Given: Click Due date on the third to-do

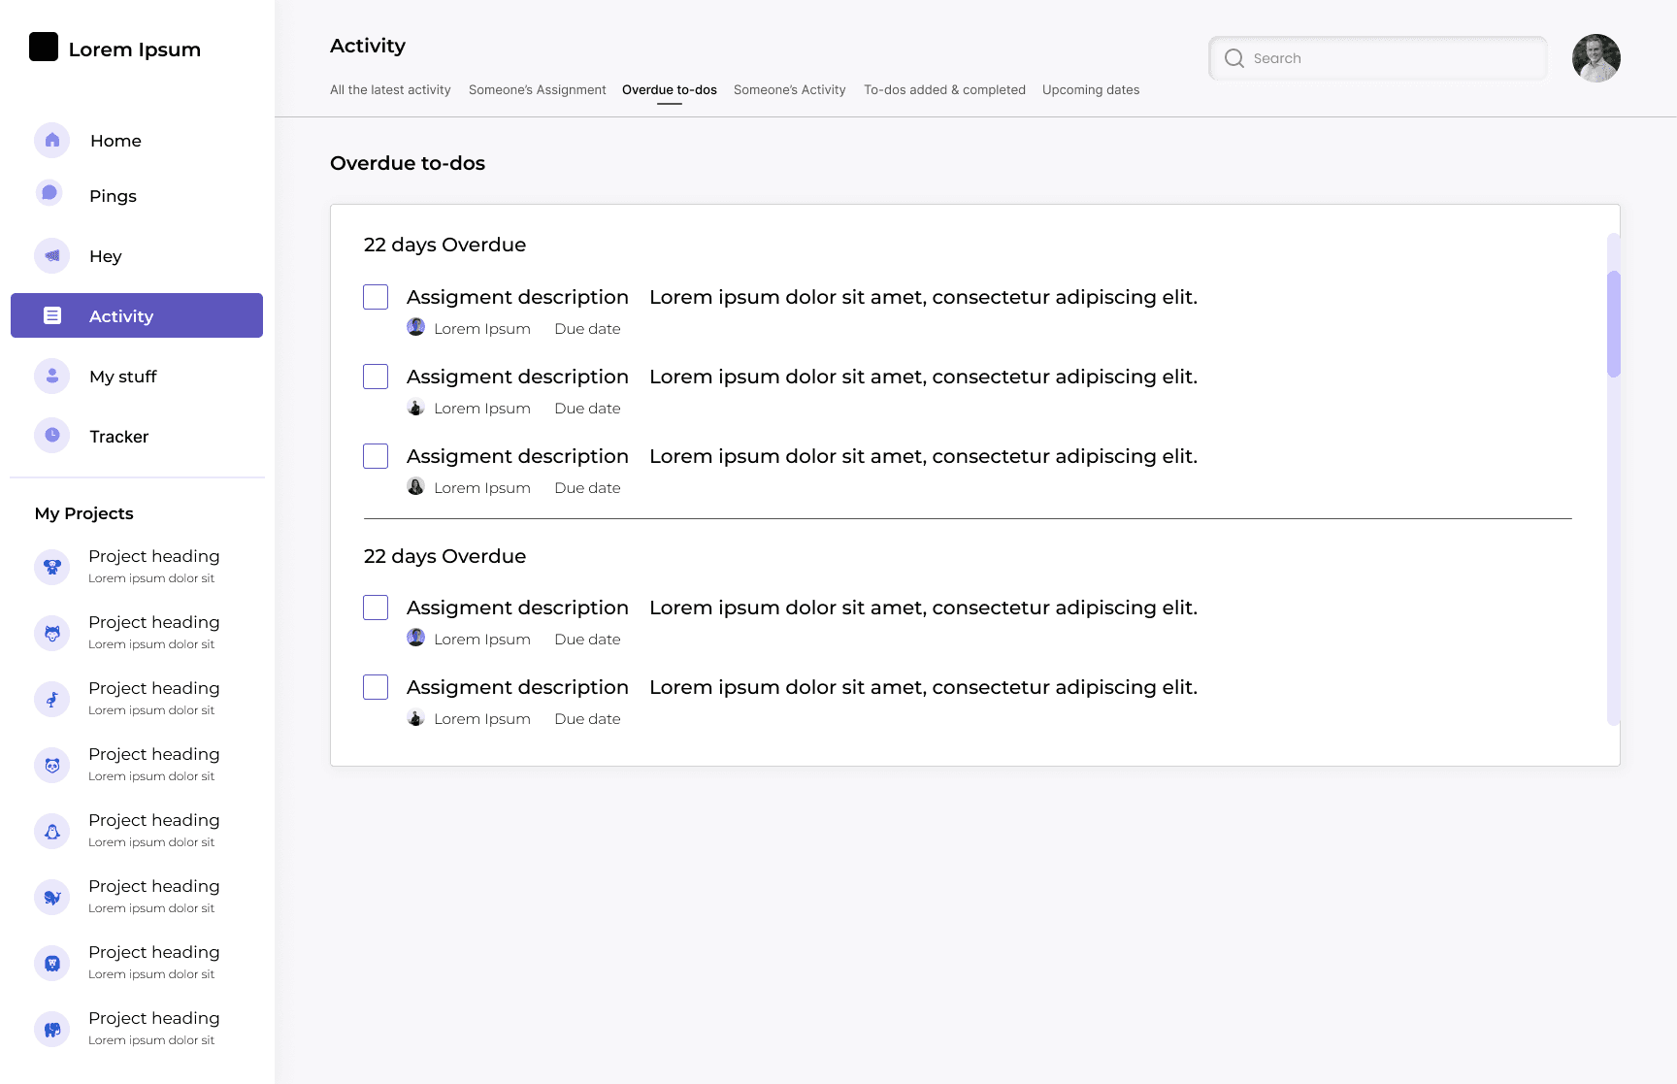Looking at the screenshot, I should click(587, 488).
